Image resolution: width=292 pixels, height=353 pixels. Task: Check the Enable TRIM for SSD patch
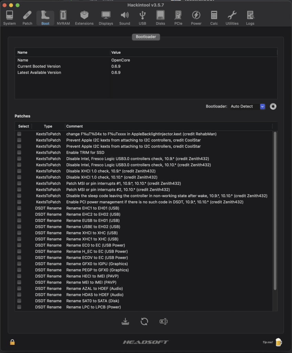click(19, 152)
